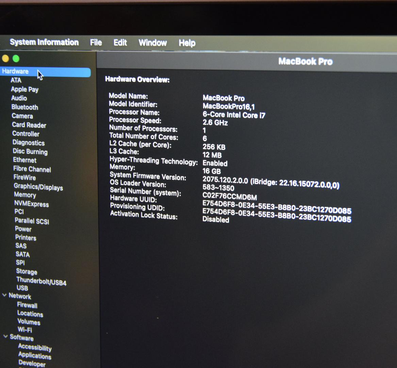Screen dimensions: 397x368
Task: Select Graphics/Displays in the sidebar
Action: tap(38, 187)
